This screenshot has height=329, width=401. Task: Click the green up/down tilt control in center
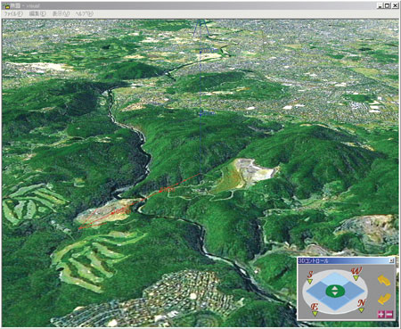click(335, 291)
